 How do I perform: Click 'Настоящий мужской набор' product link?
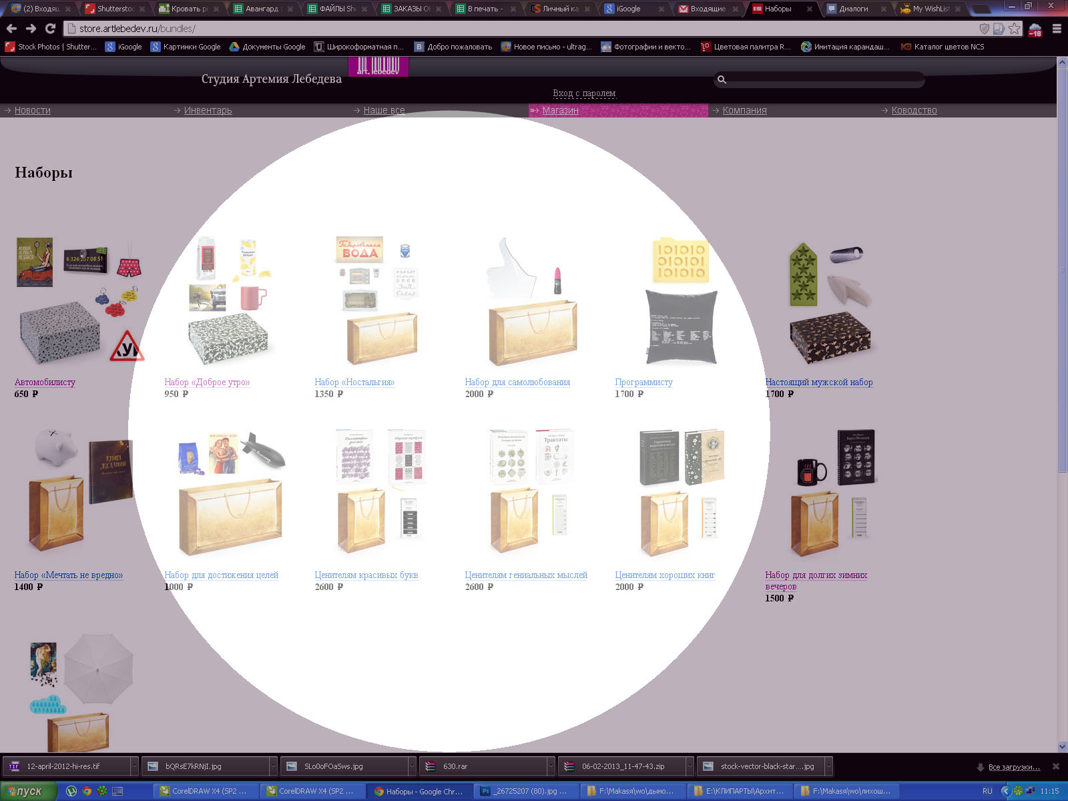pyautogui.click(x=818, y=382)
